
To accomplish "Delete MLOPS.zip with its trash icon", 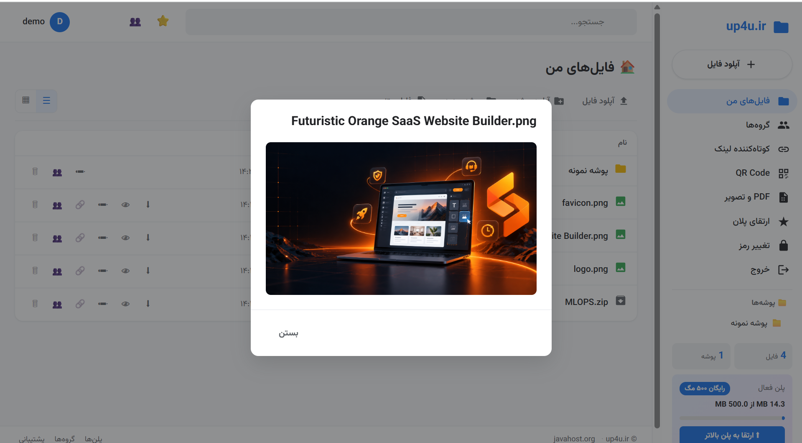I will (35, 304).
